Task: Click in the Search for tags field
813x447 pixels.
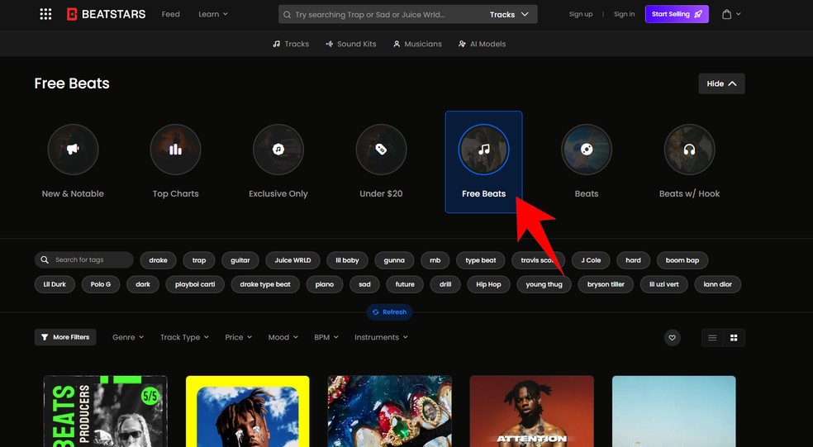Action: [84, 259]
